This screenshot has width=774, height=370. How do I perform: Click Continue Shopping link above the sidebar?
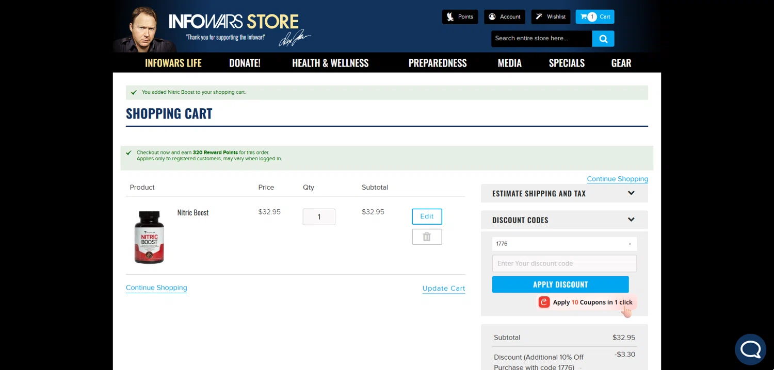point(617,179)
